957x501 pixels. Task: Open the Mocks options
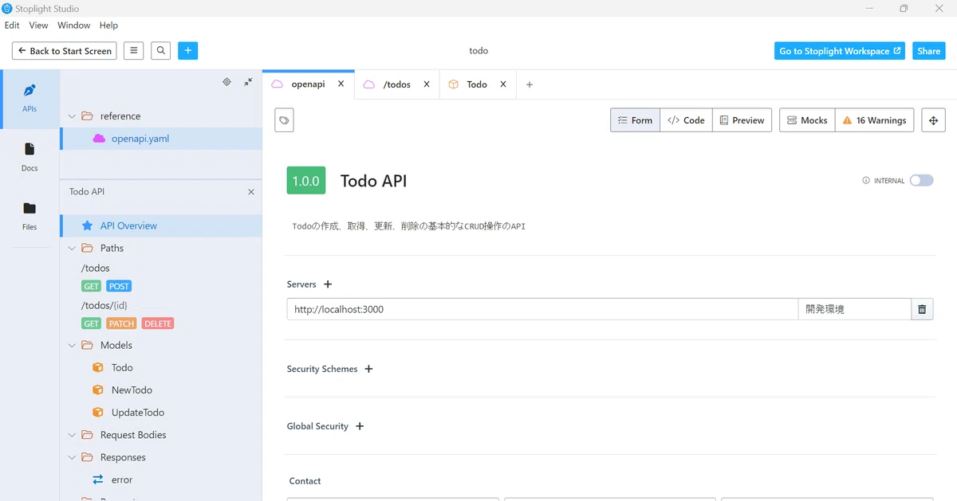point(807,120)
